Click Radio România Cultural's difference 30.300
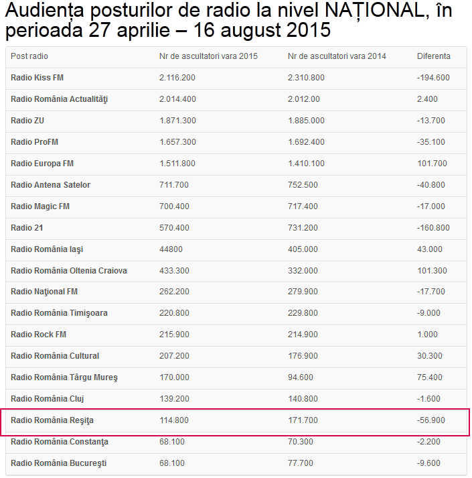 [429, 356]
